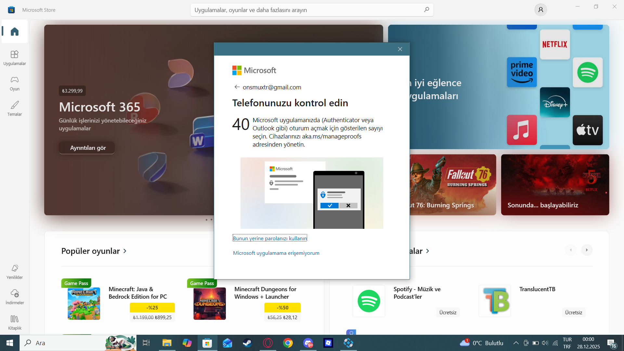Click 'Ayrıntıları gör' button on Microsoft 365 banner

pos(87,148)
